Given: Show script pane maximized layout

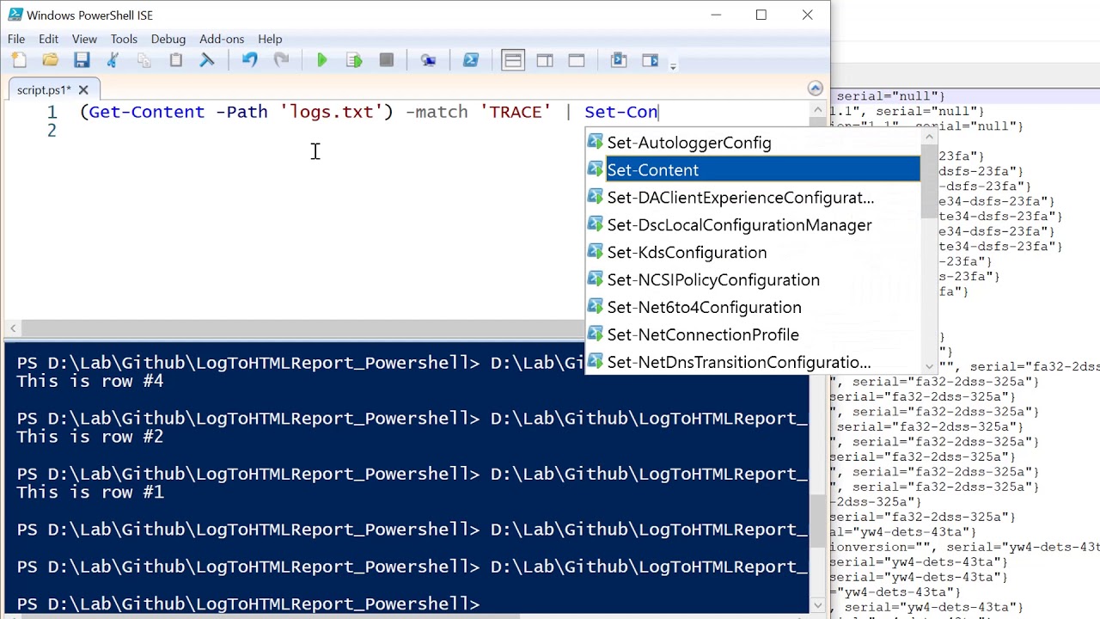Looking at the screenshot, I should pos(577,60).
